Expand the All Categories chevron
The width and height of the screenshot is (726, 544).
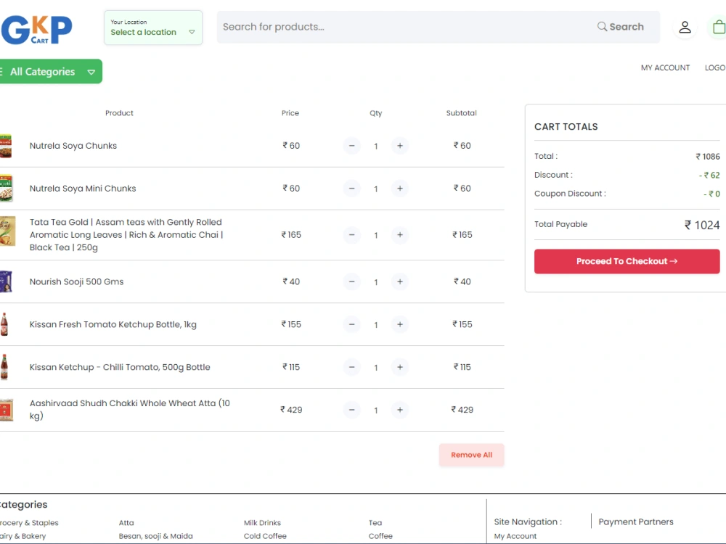(91, 72)
